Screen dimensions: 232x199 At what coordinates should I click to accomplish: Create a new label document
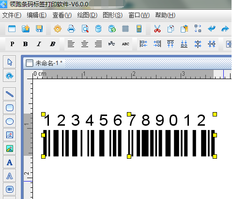click(x=12, y=29)
